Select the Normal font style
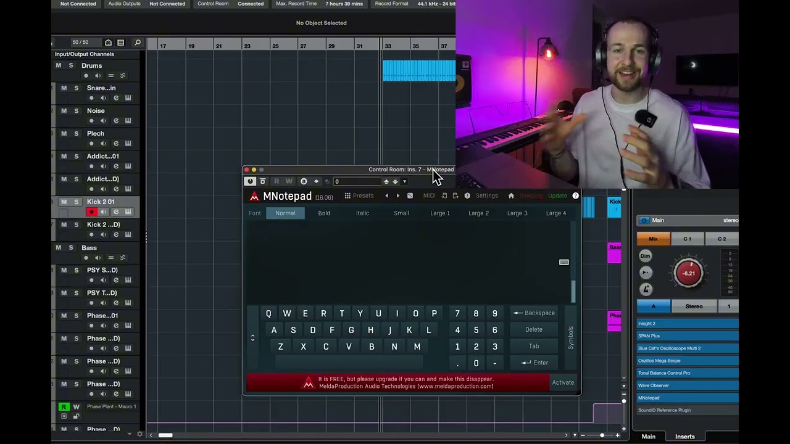Image resolution: width=790 pixels, height=444 pixels. [x=285, y=213]
